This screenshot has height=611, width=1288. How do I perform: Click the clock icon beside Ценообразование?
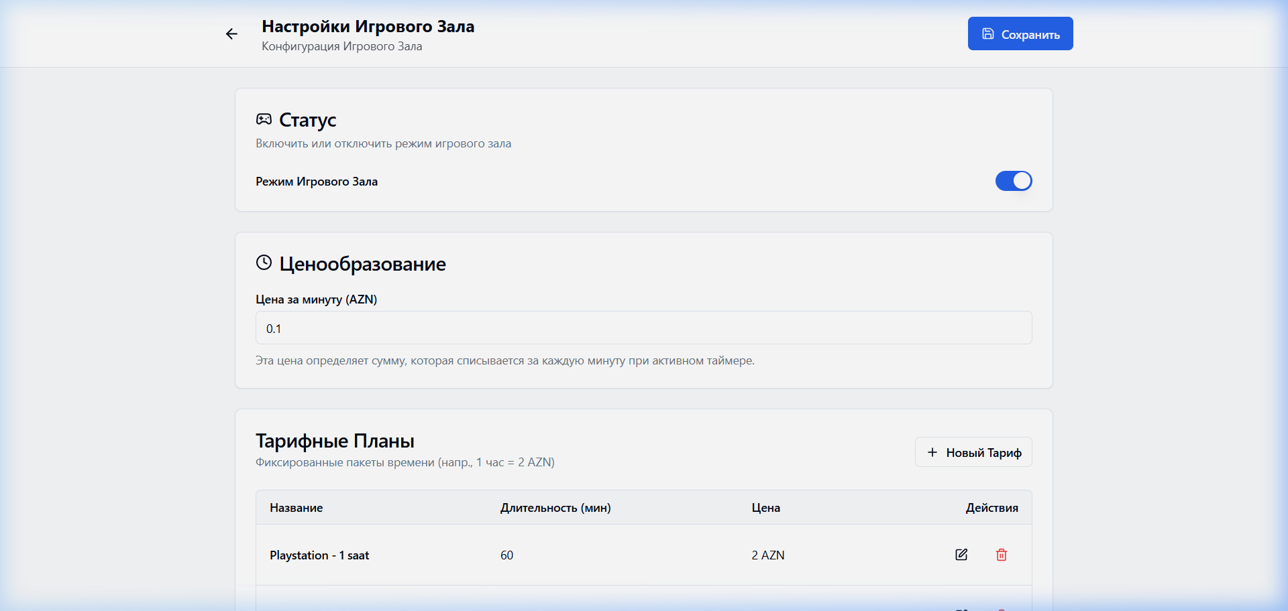264,263
